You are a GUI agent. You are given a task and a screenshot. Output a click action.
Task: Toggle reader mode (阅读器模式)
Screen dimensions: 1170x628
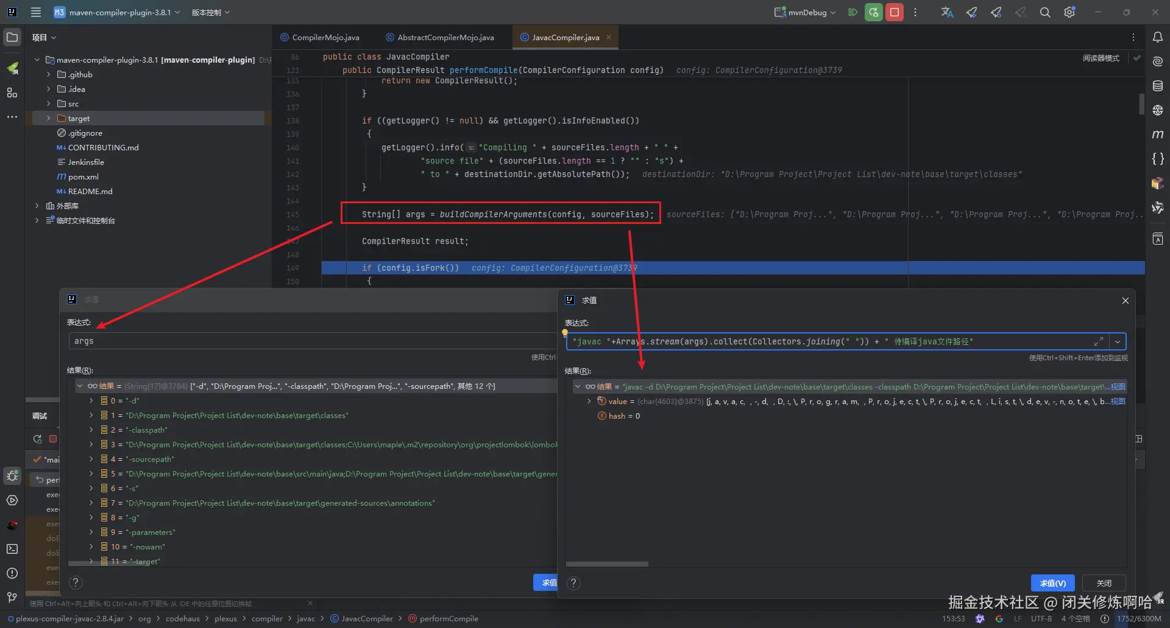click(x=1101, y=58)
